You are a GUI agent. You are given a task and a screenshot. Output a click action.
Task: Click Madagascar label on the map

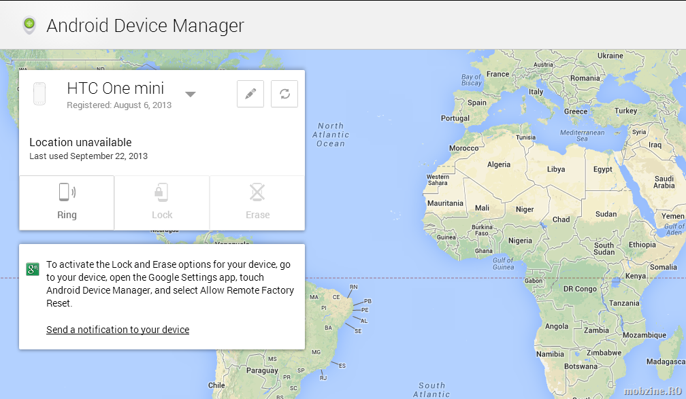[x=666, y=362]
